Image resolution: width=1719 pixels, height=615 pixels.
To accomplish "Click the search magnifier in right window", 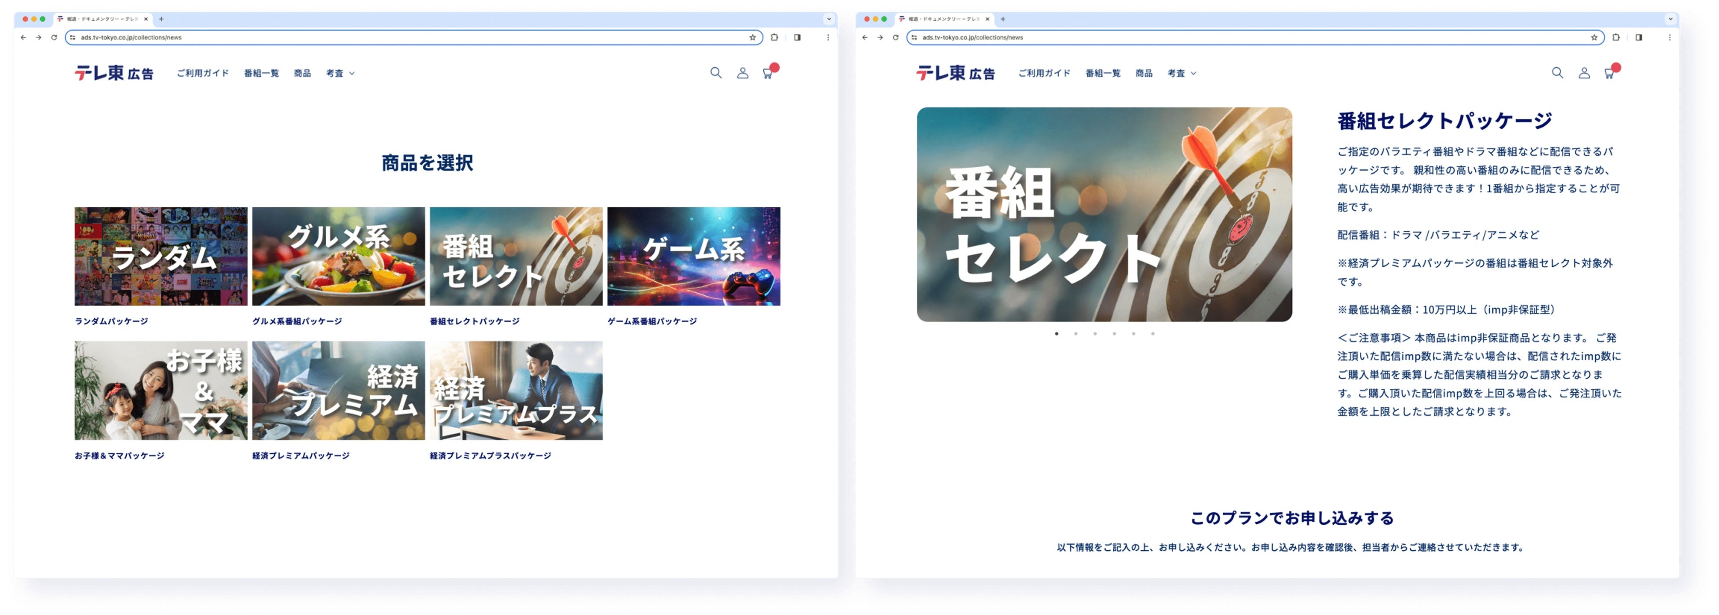I will (x=1557, y=73).
